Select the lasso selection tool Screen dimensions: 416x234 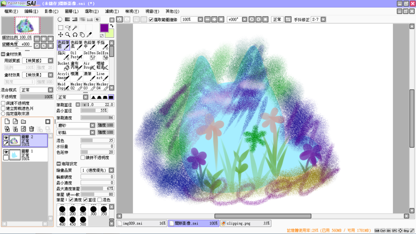68,28
